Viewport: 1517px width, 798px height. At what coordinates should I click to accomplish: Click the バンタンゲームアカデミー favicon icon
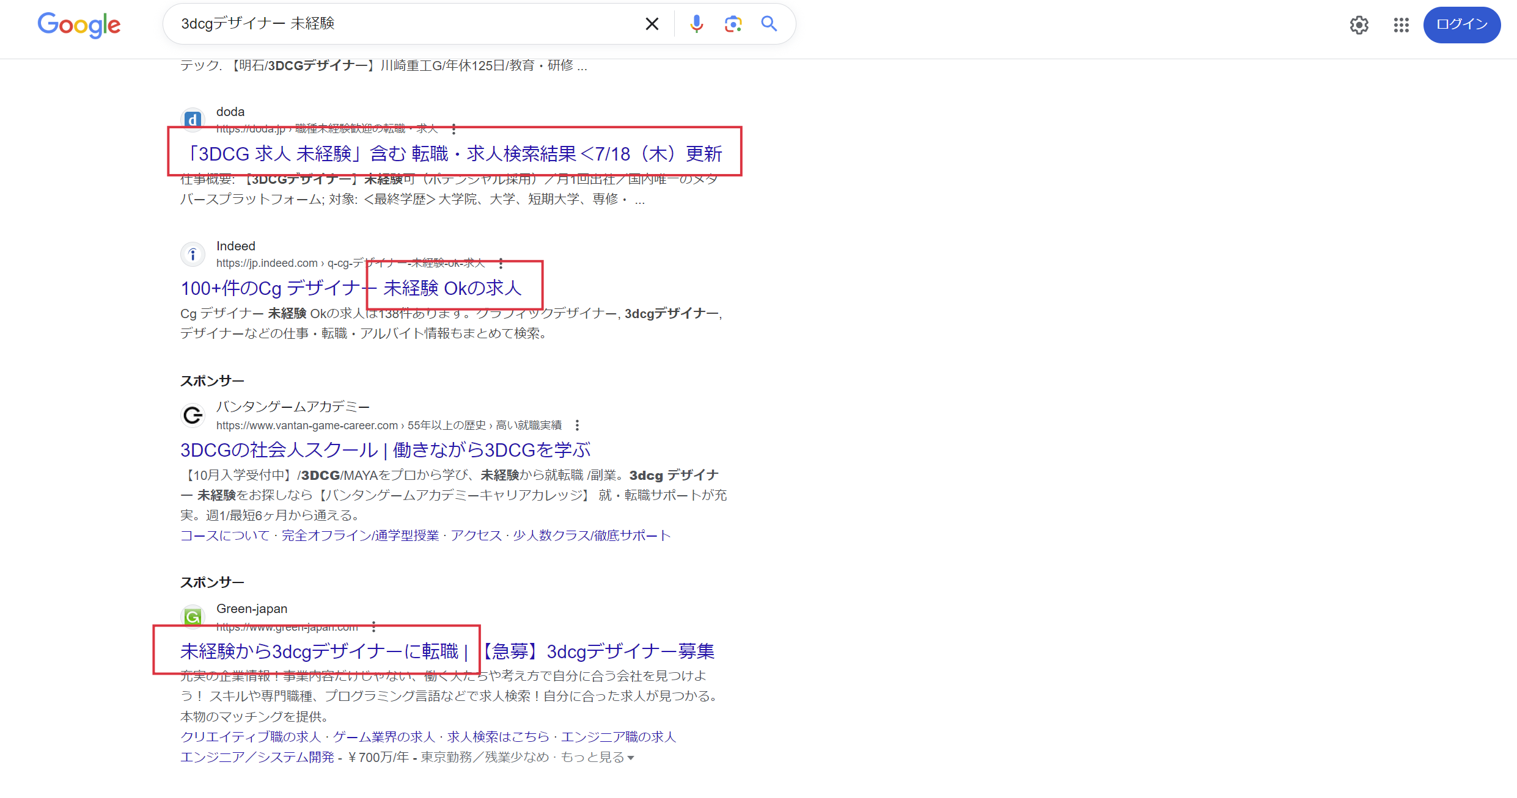point(193,415)
